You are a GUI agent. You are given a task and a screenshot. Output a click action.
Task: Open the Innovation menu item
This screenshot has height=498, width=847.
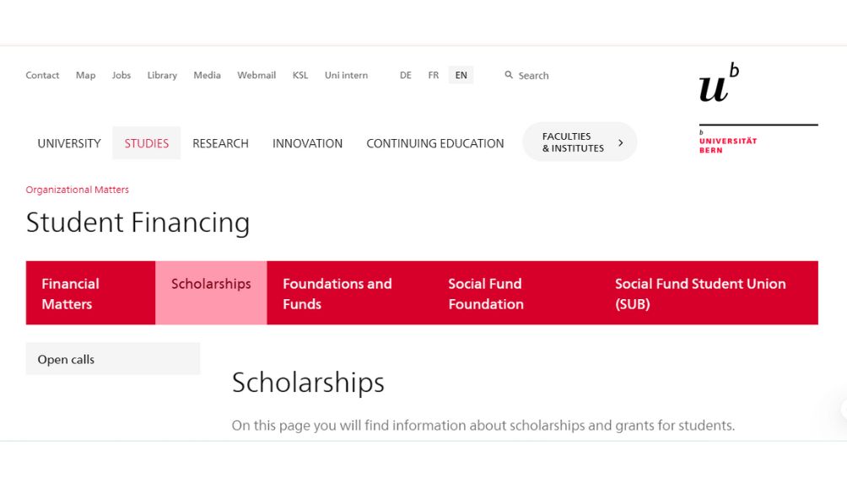point(307,143)
